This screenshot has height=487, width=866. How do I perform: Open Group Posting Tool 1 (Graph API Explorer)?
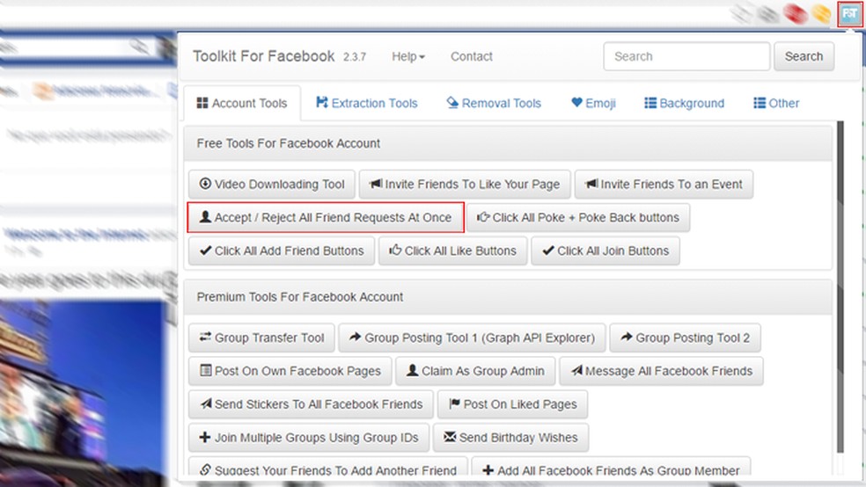(x=473, y=338)
